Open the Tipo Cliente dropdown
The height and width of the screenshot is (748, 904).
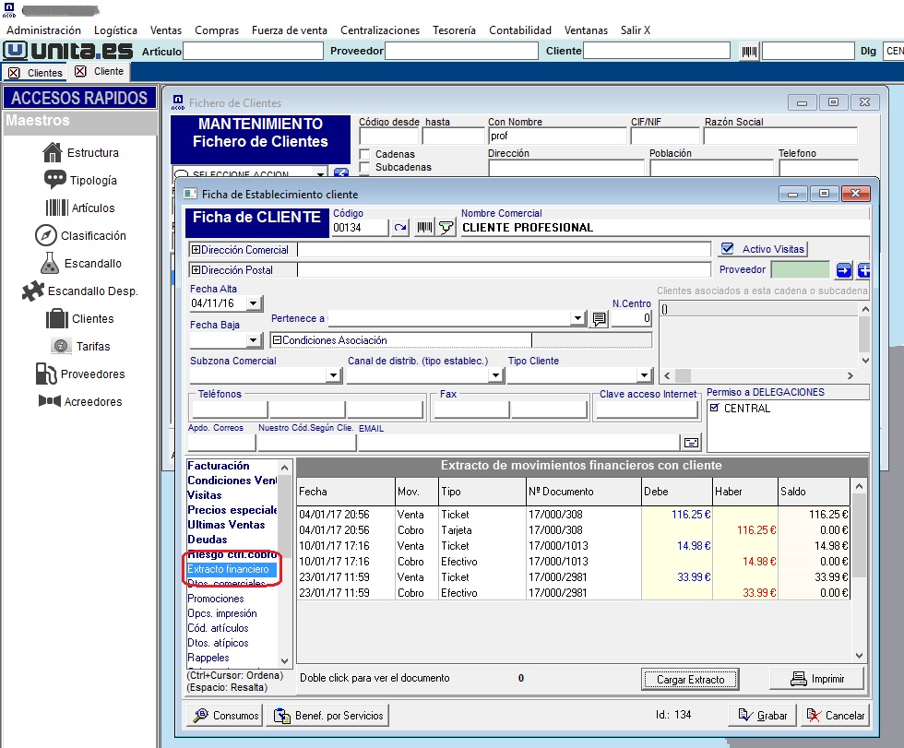click(x=644, y=375)
